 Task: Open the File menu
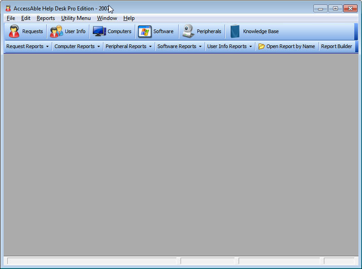click(11, 18)
